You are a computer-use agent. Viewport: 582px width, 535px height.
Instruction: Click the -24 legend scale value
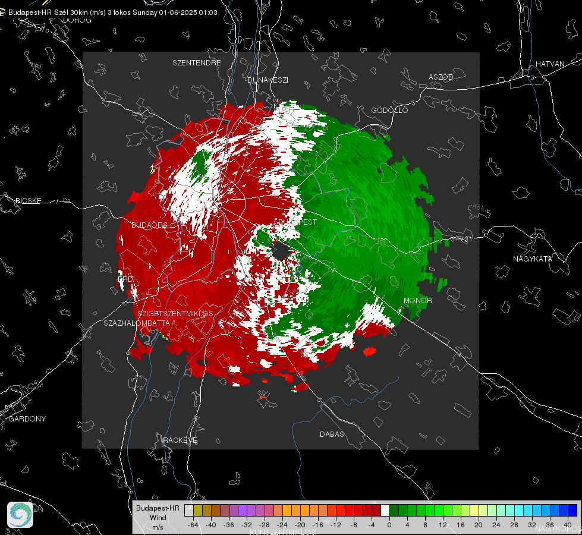[x=282, y=525]
